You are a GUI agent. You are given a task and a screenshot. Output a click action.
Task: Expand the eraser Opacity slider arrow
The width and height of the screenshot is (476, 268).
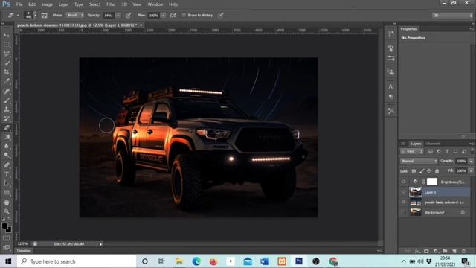pyautogui.click(x=118, y=15)
